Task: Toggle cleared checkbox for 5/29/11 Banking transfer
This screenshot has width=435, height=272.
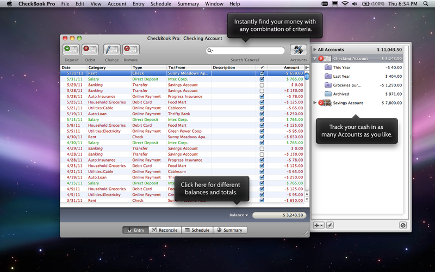Action: [x=262, y=85]
